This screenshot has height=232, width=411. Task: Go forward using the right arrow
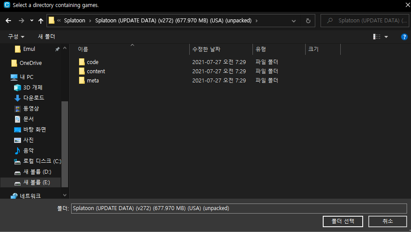click(x=22, y=21)
